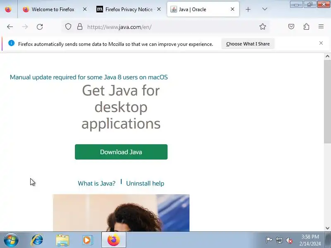View site security padlock info
The width and height of the screenshot is (331, 248).
pos(79,27)
